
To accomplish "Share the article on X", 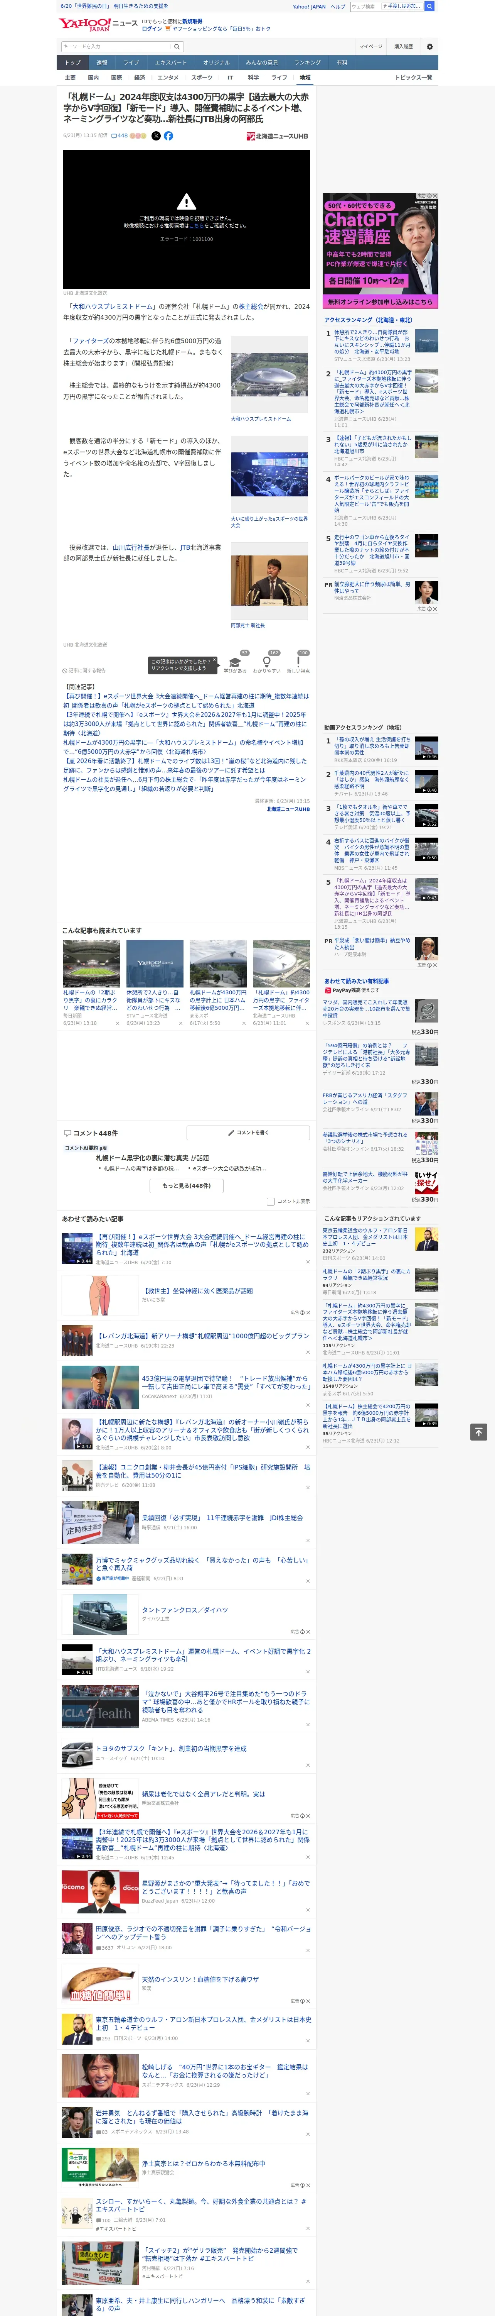I will click(156, 136).
